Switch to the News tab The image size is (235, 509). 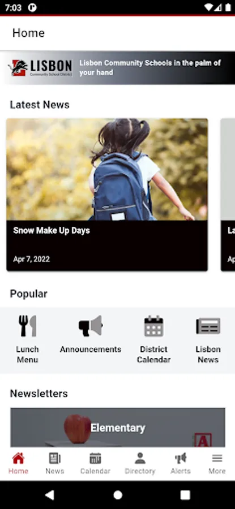(x=54, y=464)
